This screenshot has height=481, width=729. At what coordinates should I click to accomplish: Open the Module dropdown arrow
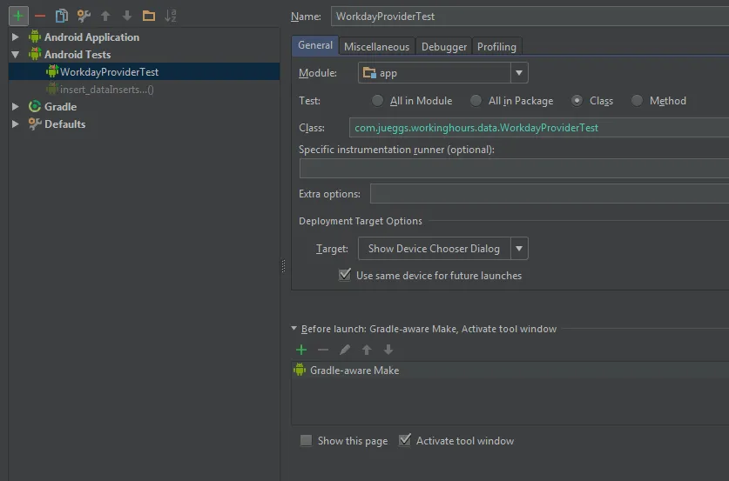(519, 73)
